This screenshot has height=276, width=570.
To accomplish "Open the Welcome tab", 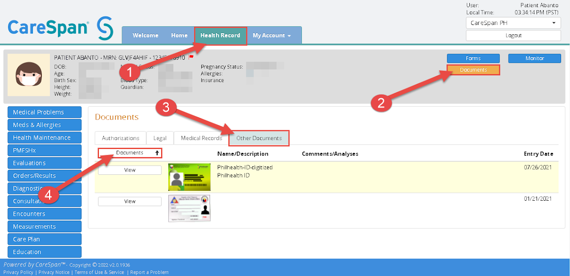I will click(146, 35).
